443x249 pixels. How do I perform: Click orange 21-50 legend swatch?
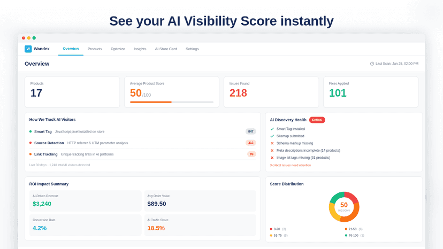[346, 229]
